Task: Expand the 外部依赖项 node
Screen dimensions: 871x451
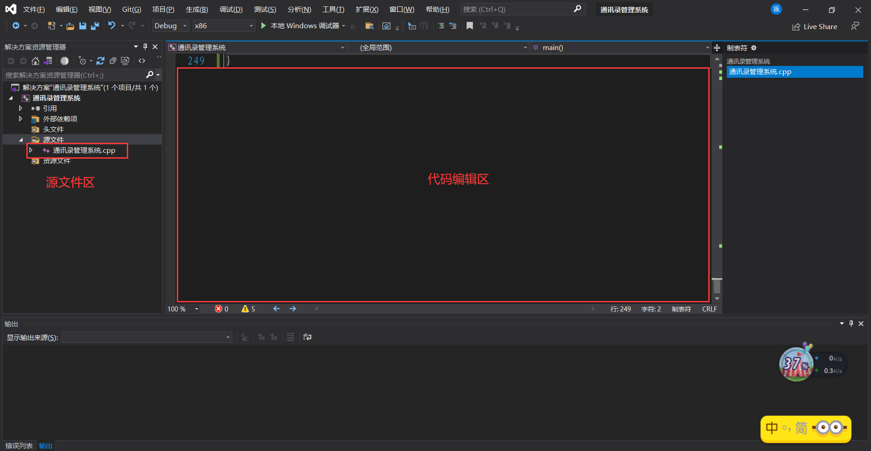Action: (x=20, y=119)
